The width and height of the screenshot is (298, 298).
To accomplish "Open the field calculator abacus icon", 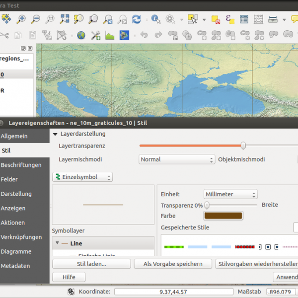I will tap(258, 19).
